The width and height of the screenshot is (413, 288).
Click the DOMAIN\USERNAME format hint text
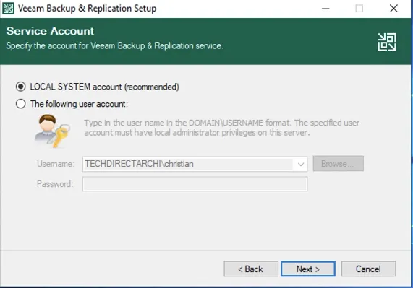221,128
